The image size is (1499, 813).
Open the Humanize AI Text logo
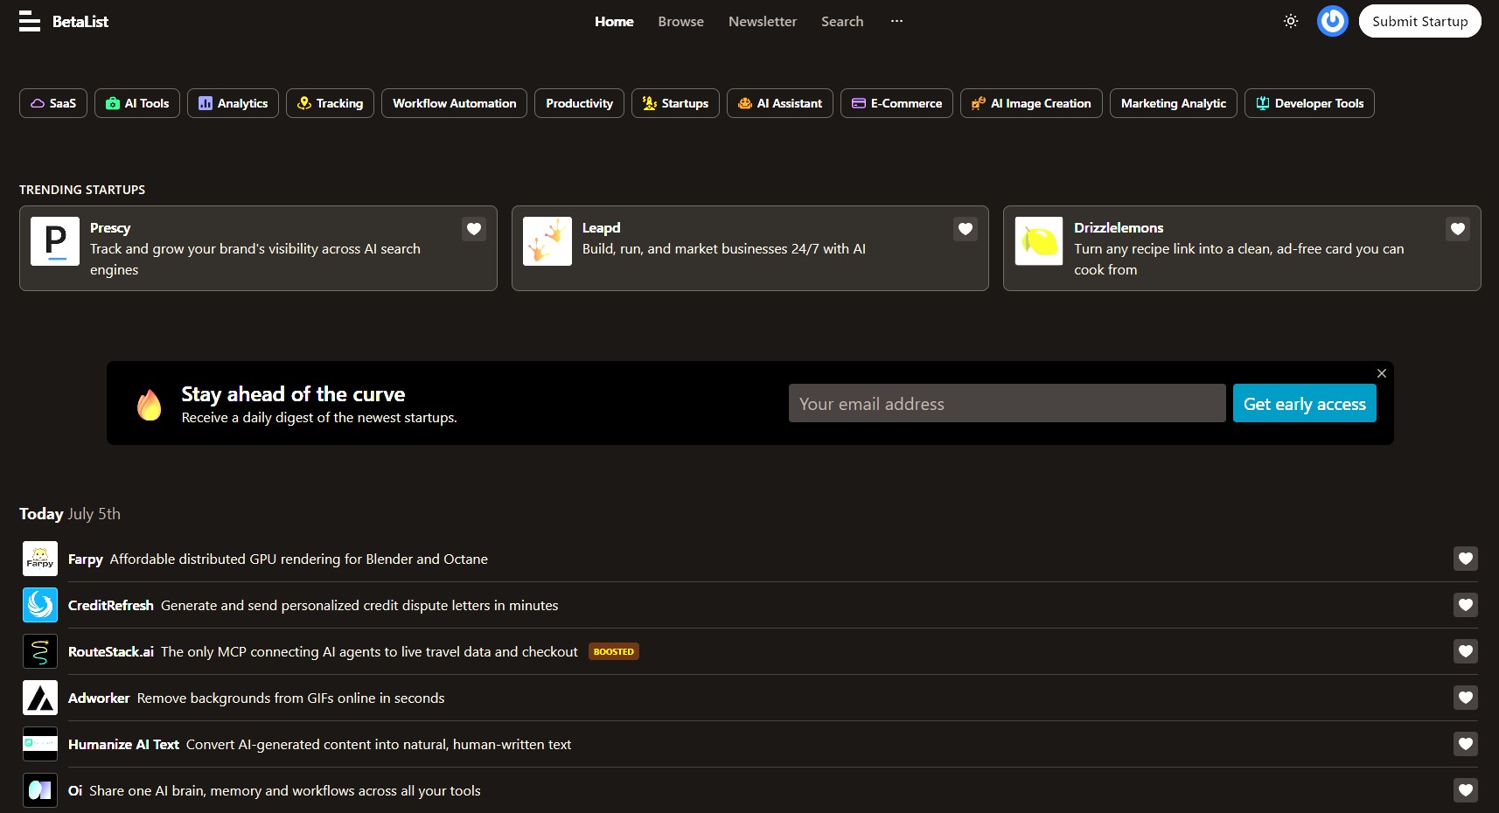[x=40, y=744]
